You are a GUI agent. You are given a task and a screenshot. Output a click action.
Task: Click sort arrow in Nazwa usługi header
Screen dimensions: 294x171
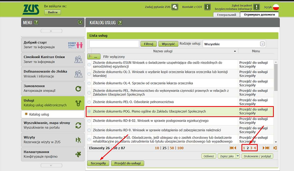(235, 51)
